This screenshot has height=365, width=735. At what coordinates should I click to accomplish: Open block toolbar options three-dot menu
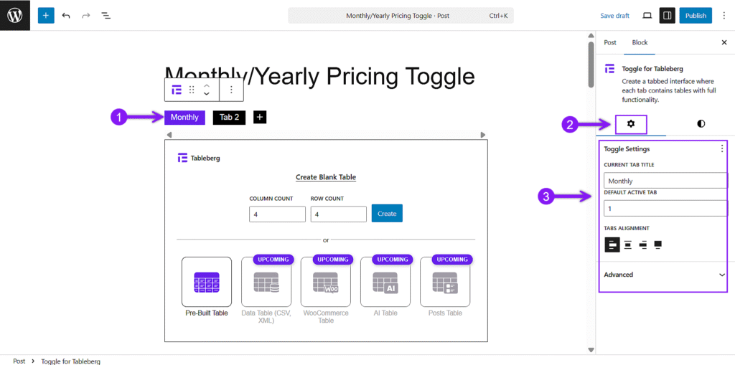pos(231,90)
